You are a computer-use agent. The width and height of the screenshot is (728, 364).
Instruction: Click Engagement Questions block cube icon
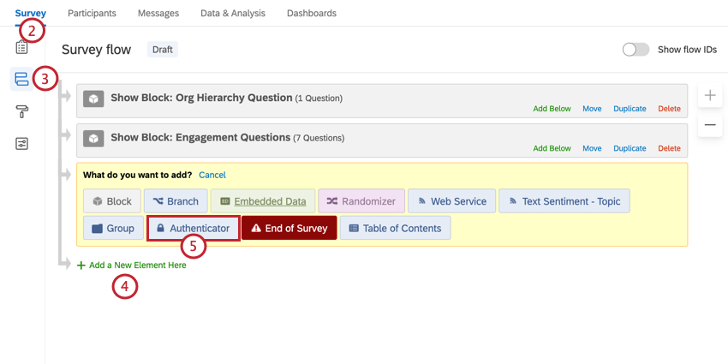(x=93, y=138)
